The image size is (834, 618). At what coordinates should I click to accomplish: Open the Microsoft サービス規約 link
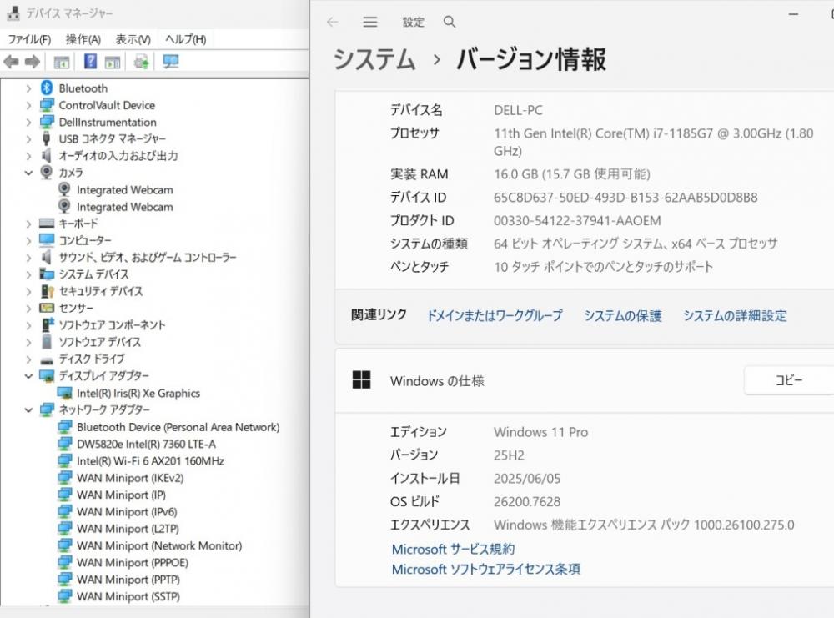453,549
